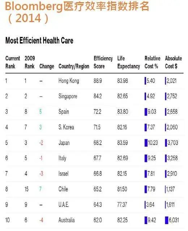Click the Country/Region column header

point(74,66)
